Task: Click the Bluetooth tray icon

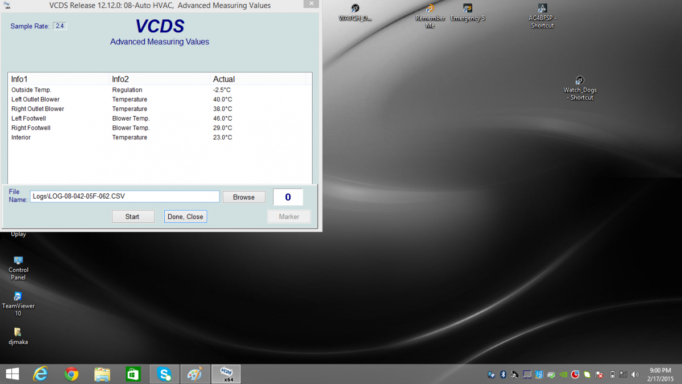Action: [503, 374]
